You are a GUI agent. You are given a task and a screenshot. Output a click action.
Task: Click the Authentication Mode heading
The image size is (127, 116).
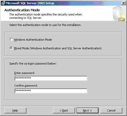click(22, 10)
